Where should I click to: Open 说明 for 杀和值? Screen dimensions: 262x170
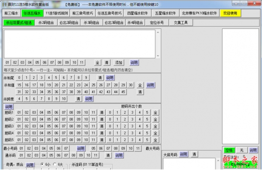[150, 85]
